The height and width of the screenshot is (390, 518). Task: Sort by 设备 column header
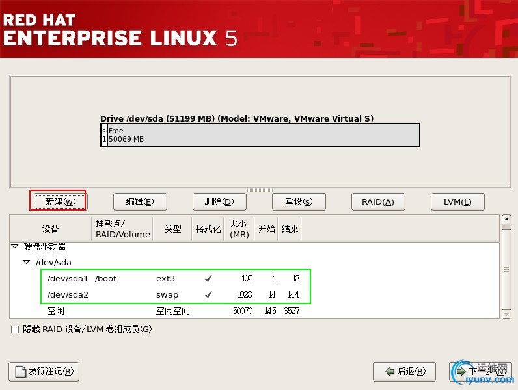51,229
